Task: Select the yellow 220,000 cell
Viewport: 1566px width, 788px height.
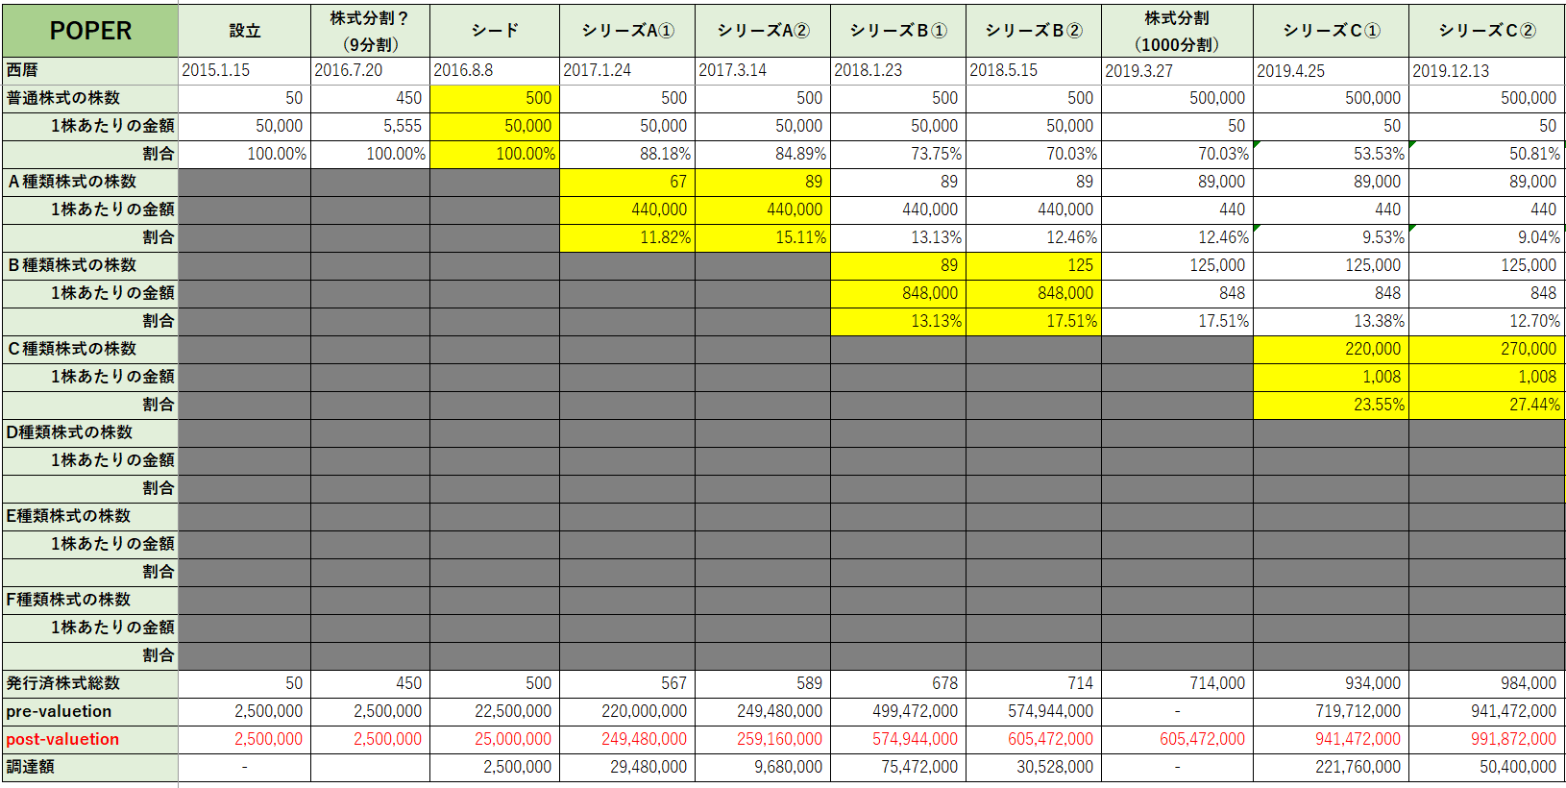Action: pyautogui.click(x=1332, y=349)
